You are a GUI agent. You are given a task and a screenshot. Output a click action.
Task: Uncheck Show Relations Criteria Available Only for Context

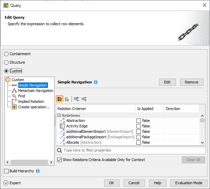click(x=60, y=160)
